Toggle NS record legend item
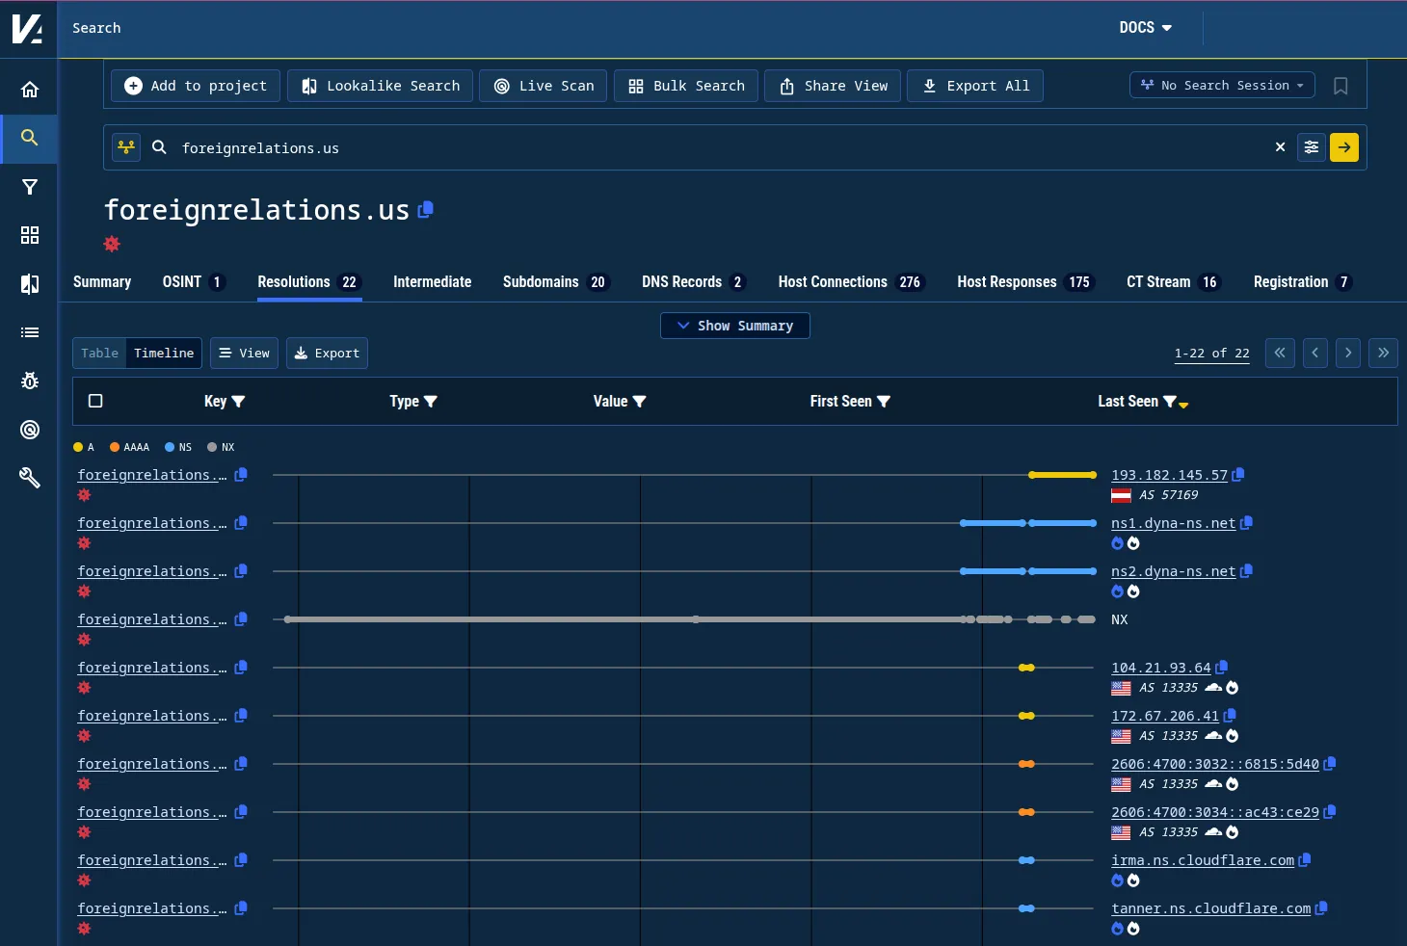This screenshot has height=946, width=1407. 178,447
